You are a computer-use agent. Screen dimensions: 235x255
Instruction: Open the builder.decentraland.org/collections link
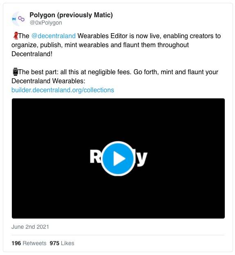pos(63,90)
